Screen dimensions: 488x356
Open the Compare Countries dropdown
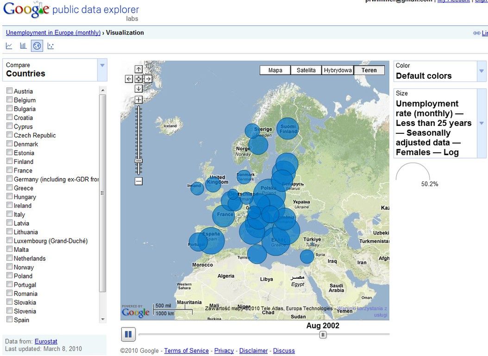103,65
